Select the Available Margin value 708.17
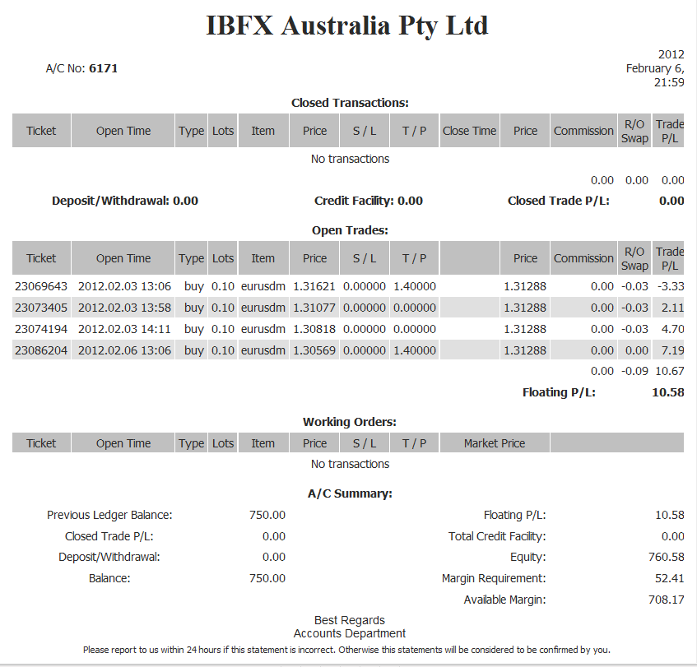The height and width of the screenshot is (667, 697). 666,600
